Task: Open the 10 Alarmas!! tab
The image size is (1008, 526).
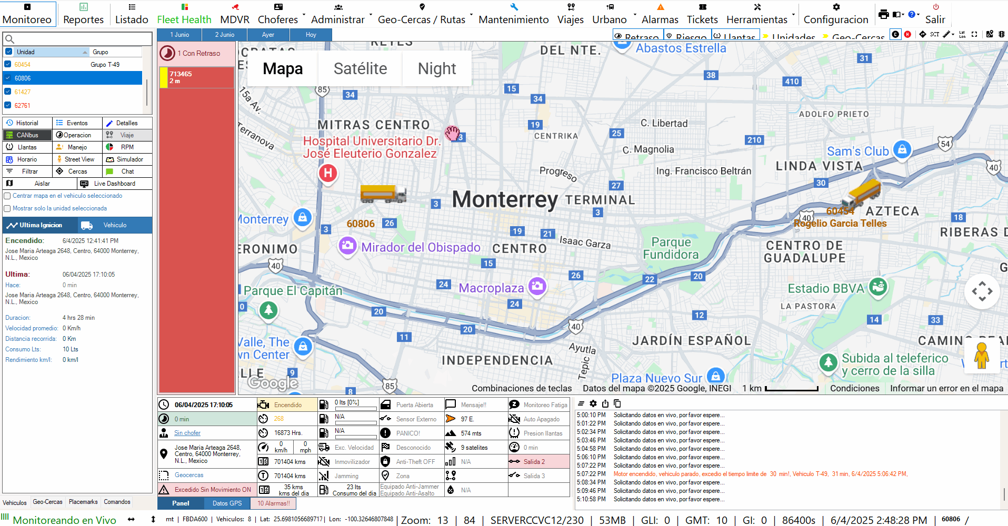Action: (x=273, y=503)
